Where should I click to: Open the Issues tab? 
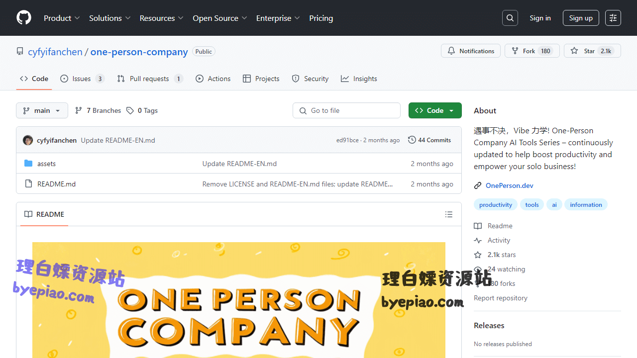[x=82, y=79]
